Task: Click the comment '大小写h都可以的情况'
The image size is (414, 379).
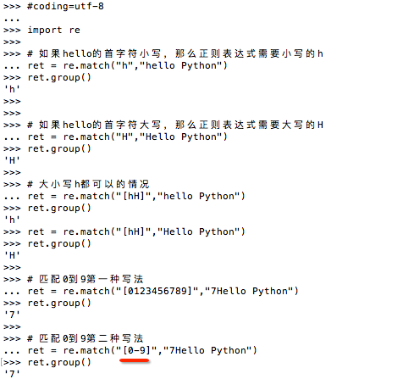Action: click(88, 184)
